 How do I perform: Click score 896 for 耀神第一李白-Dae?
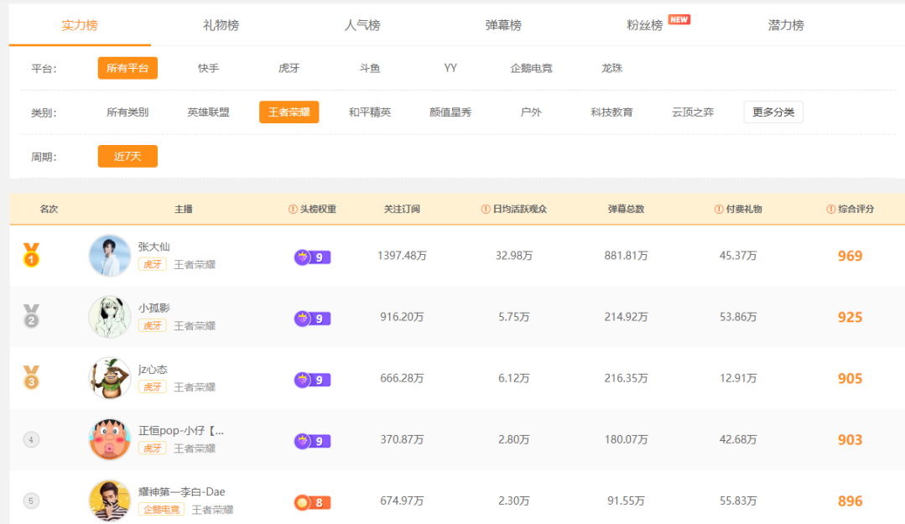[850, 501]
